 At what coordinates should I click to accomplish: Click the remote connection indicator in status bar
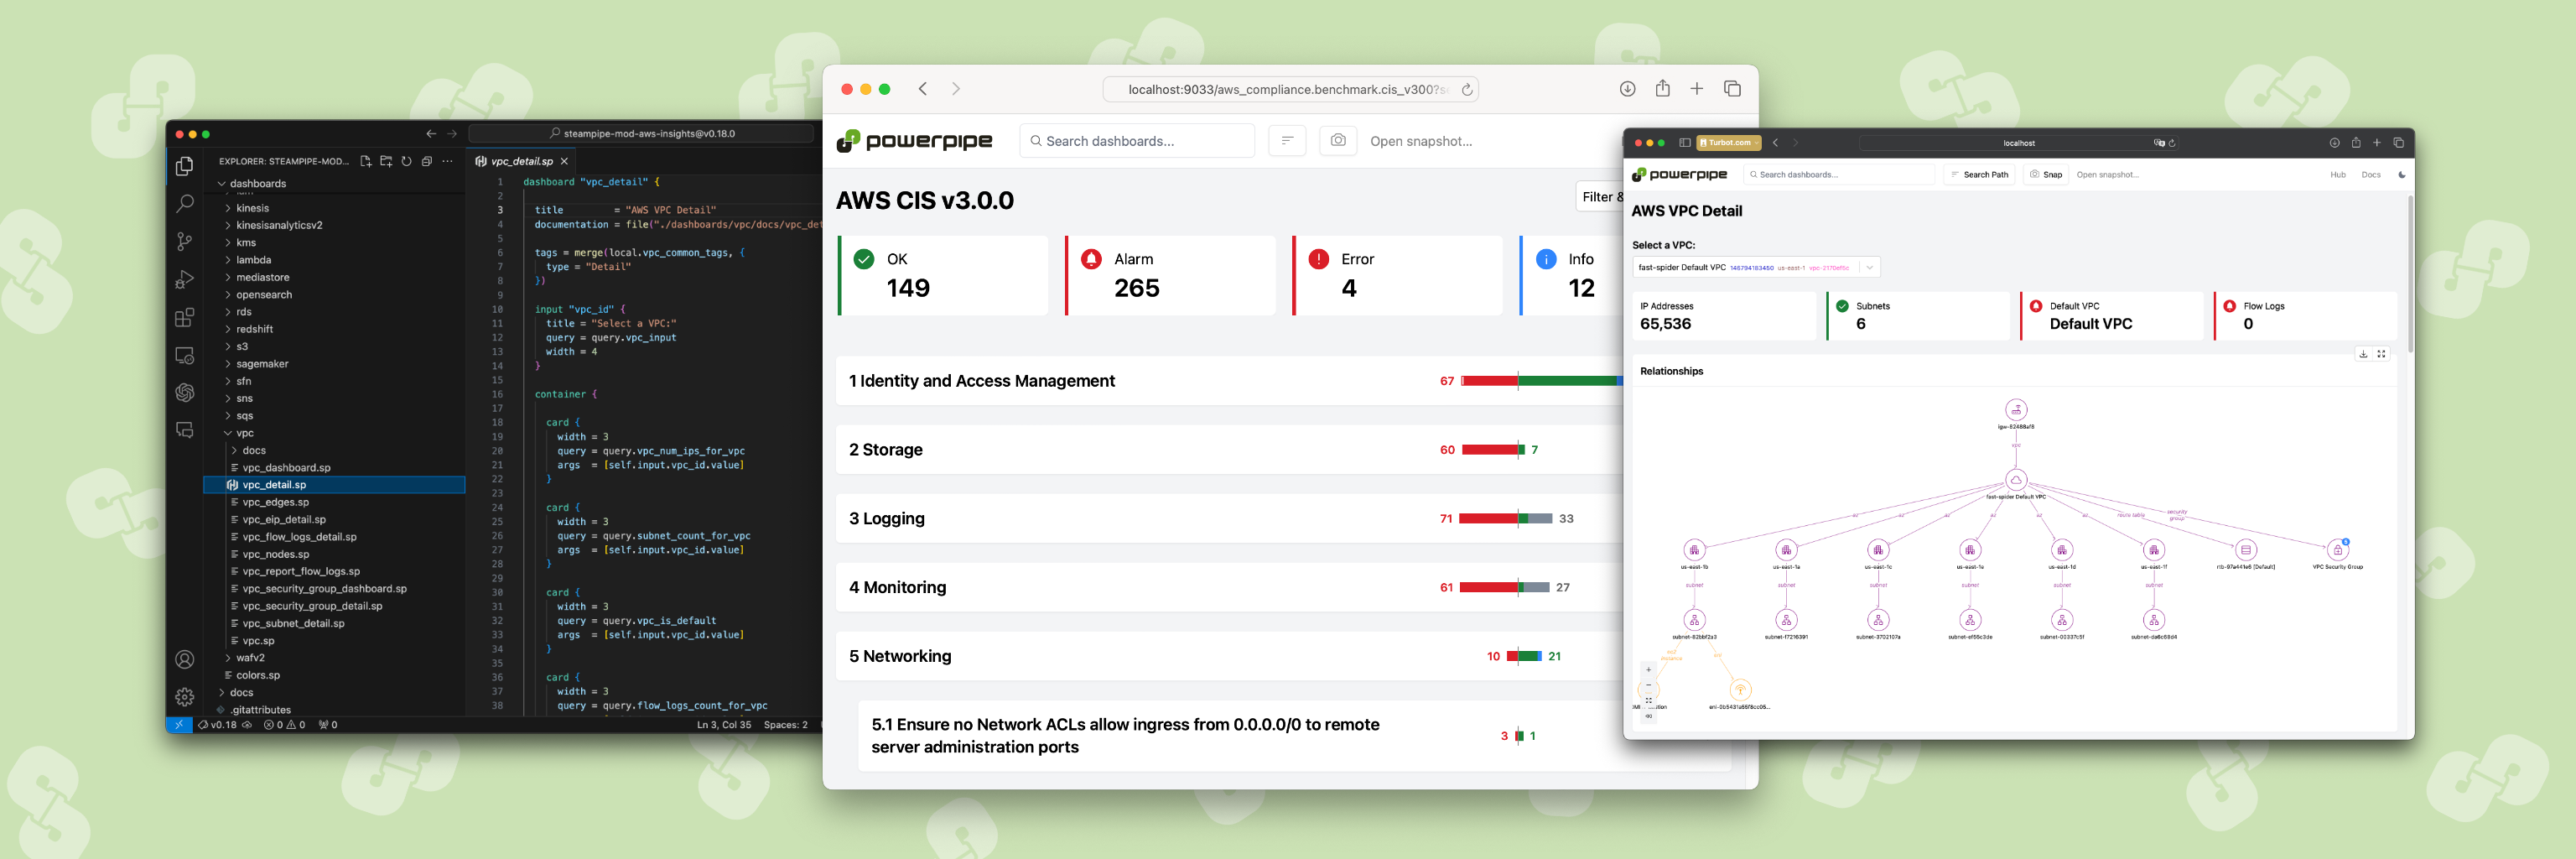180,724
